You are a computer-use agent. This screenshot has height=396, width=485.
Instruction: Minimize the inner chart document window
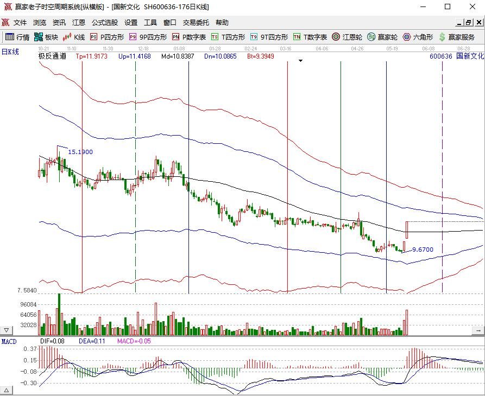click(x=459, y=23)
